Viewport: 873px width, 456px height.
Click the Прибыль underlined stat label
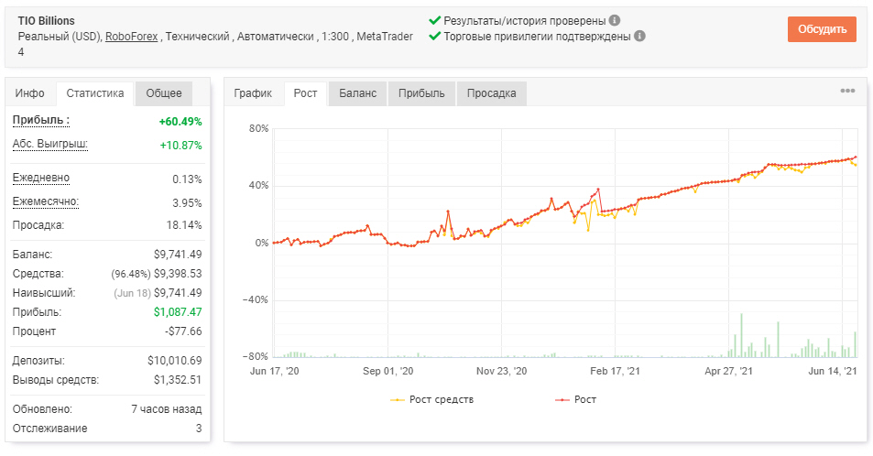pyautogui.click(x=41, y=120)
